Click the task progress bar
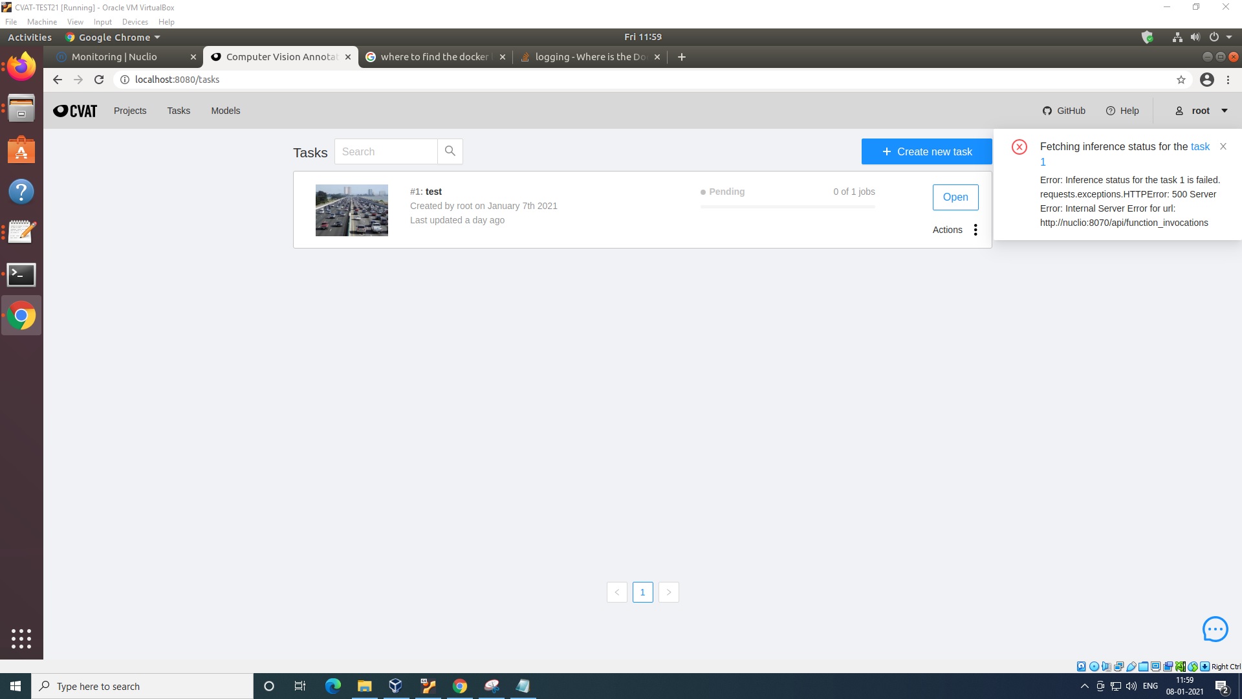The image size is (1242, 699). pyautogui.click(x=787, y=206)
